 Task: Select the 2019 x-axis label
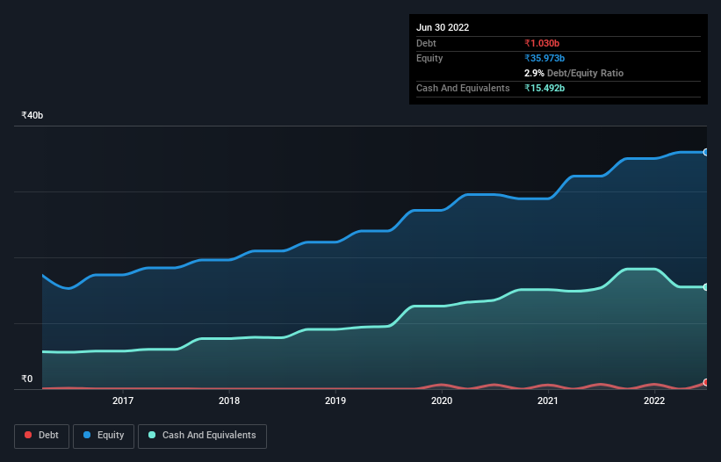click(335, 401)
